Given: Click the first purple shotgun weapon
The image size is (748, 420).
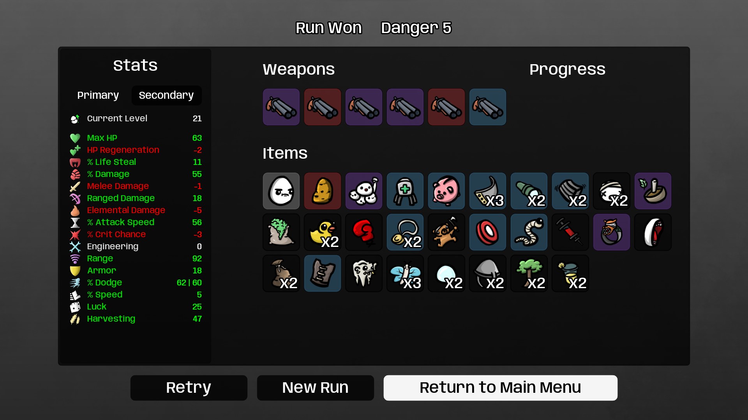Looking at the screenshot, I should 281,107.
